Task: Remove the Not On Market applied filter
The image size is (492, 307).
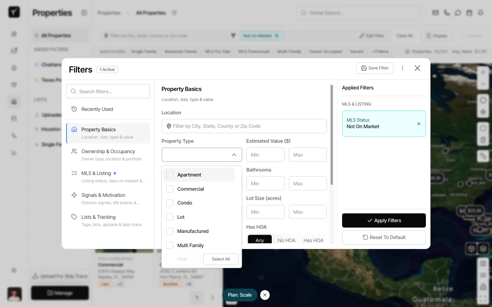Action: tap(419, 124)
